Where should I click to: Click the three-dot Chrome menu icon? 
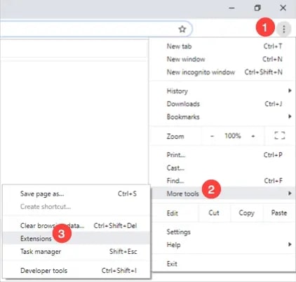coord(283,29)
